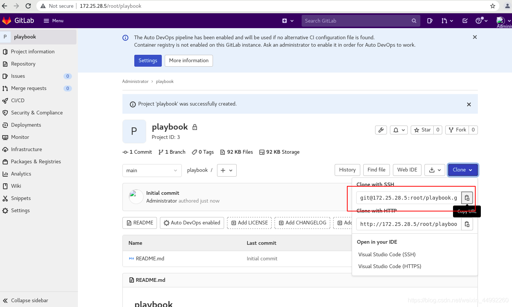Reload the page with browser refresh
512x307 pixels.
click(28, 6)
